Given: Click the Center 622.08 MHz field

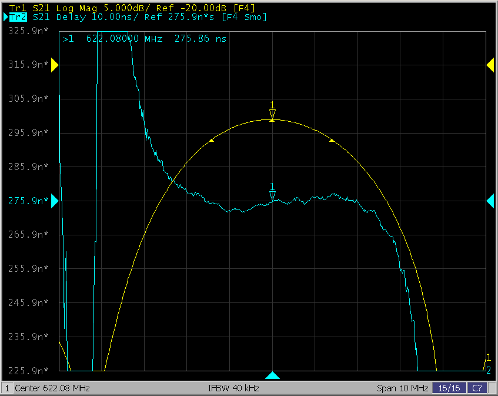Looking at the screenshot, I should pos(52,388).
